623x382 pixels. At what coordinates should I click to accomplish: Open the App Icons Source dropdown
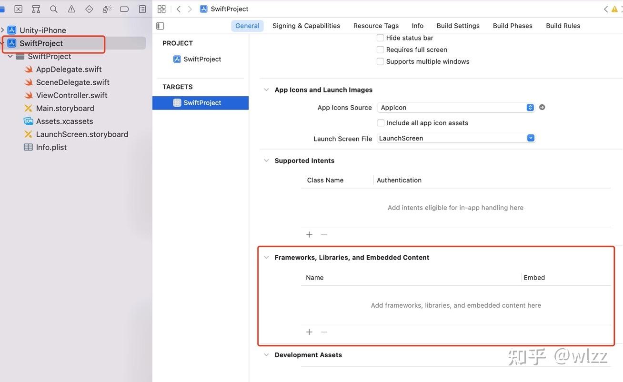tap(530, 107)
